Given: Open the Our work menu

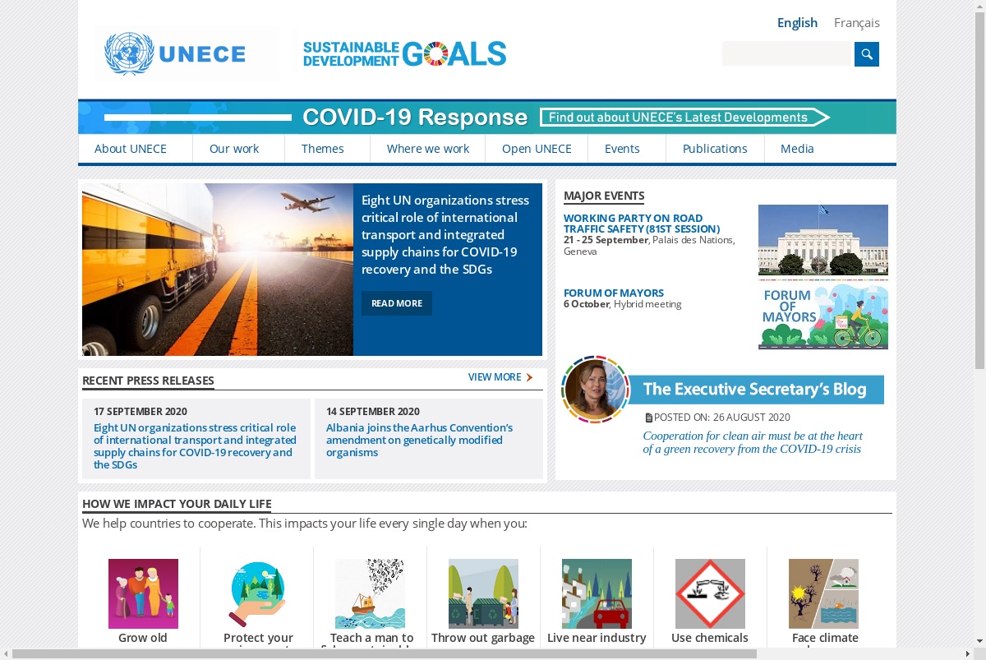Looking at the screenshot, I should [x=234, y=149].
